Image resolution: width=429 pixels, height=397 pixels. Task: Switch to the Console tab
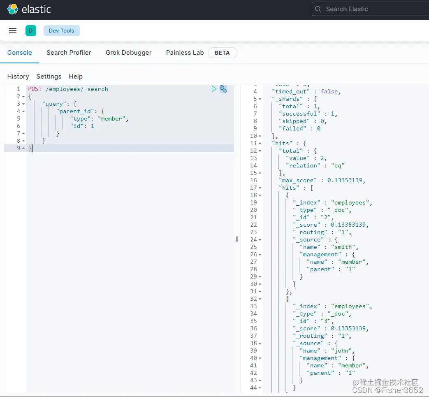point(19,53)
